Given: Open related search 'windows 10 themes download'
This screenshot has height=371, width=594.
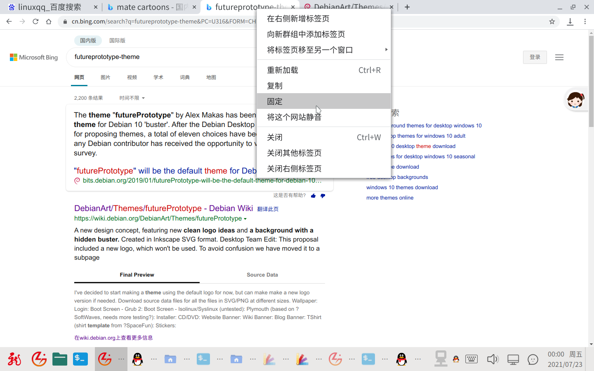Looking at the screenshot, I should coord(402,187).
